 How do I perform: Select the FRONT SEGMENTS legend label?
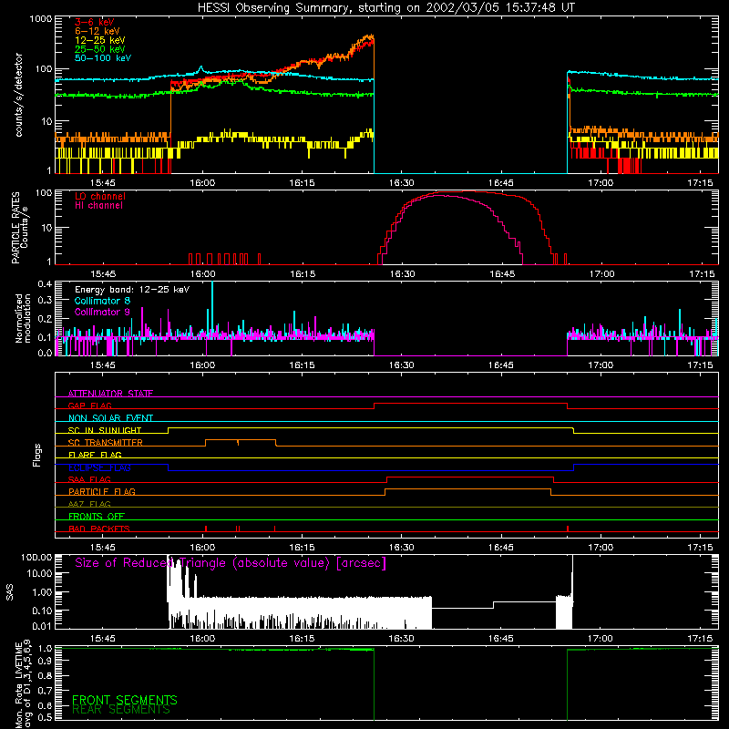(x=125, y=700)
